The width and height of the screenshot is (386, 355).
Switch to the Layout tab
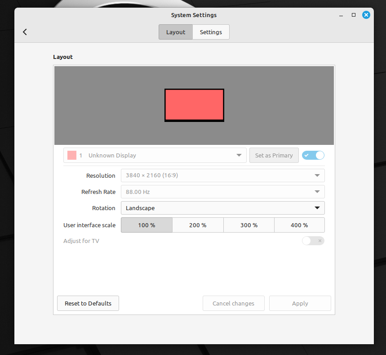176,32
